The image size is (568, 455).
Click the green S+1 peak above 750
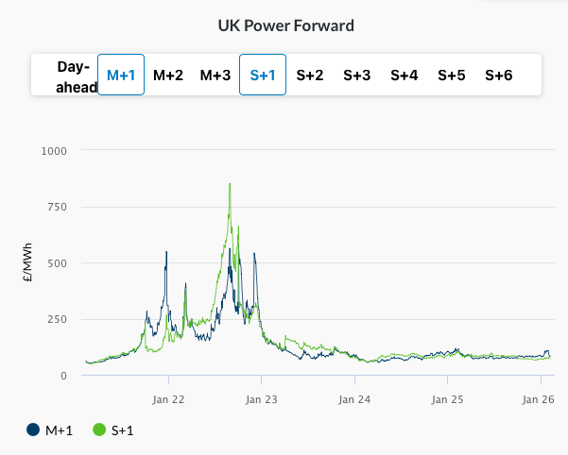230,185
